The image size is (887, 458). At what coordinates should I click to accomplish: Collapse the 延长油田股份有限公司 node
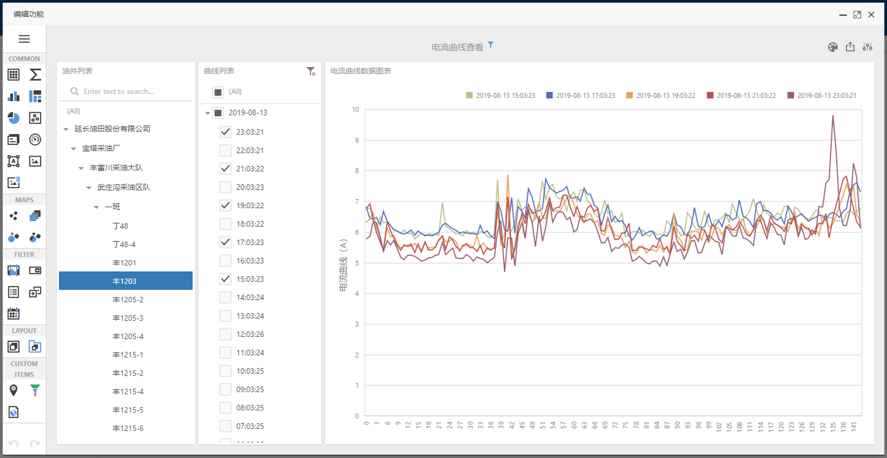66,129
